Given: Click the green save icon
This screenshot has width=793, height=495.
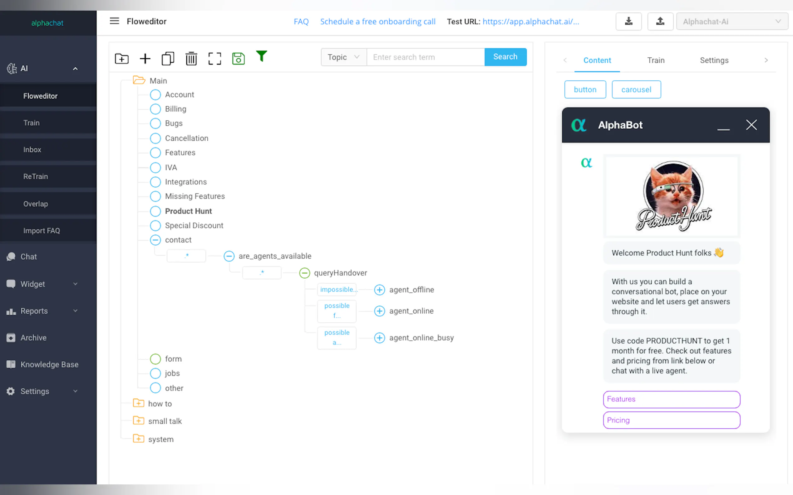Looking at the screenshot, I should coord(238,59).
